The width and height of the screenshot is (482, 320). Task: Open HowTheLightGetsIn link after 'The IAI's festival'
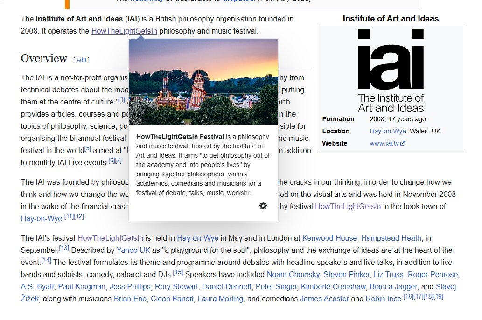pyautogui.click(x=111, y=238)
